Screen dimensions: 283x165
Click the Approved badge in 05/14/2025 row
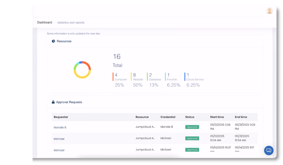pos(192,150)
